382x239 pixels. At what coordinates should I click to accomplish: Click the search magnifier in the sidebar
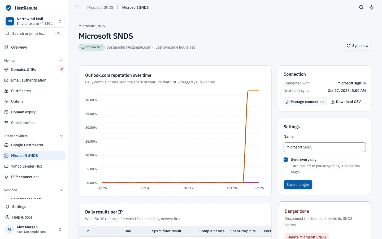coord(7,33)
